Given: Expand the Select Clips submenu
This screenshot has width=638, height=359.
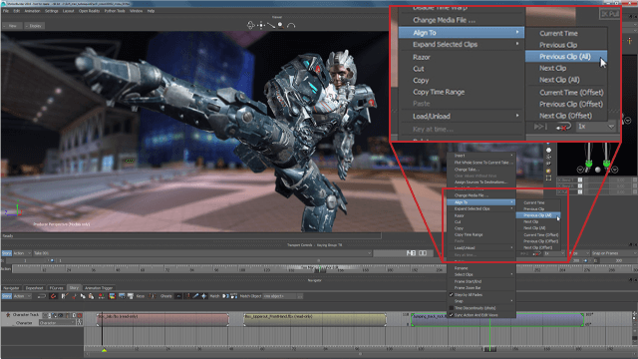Looking at the screenshot, I should pos(481,275).
